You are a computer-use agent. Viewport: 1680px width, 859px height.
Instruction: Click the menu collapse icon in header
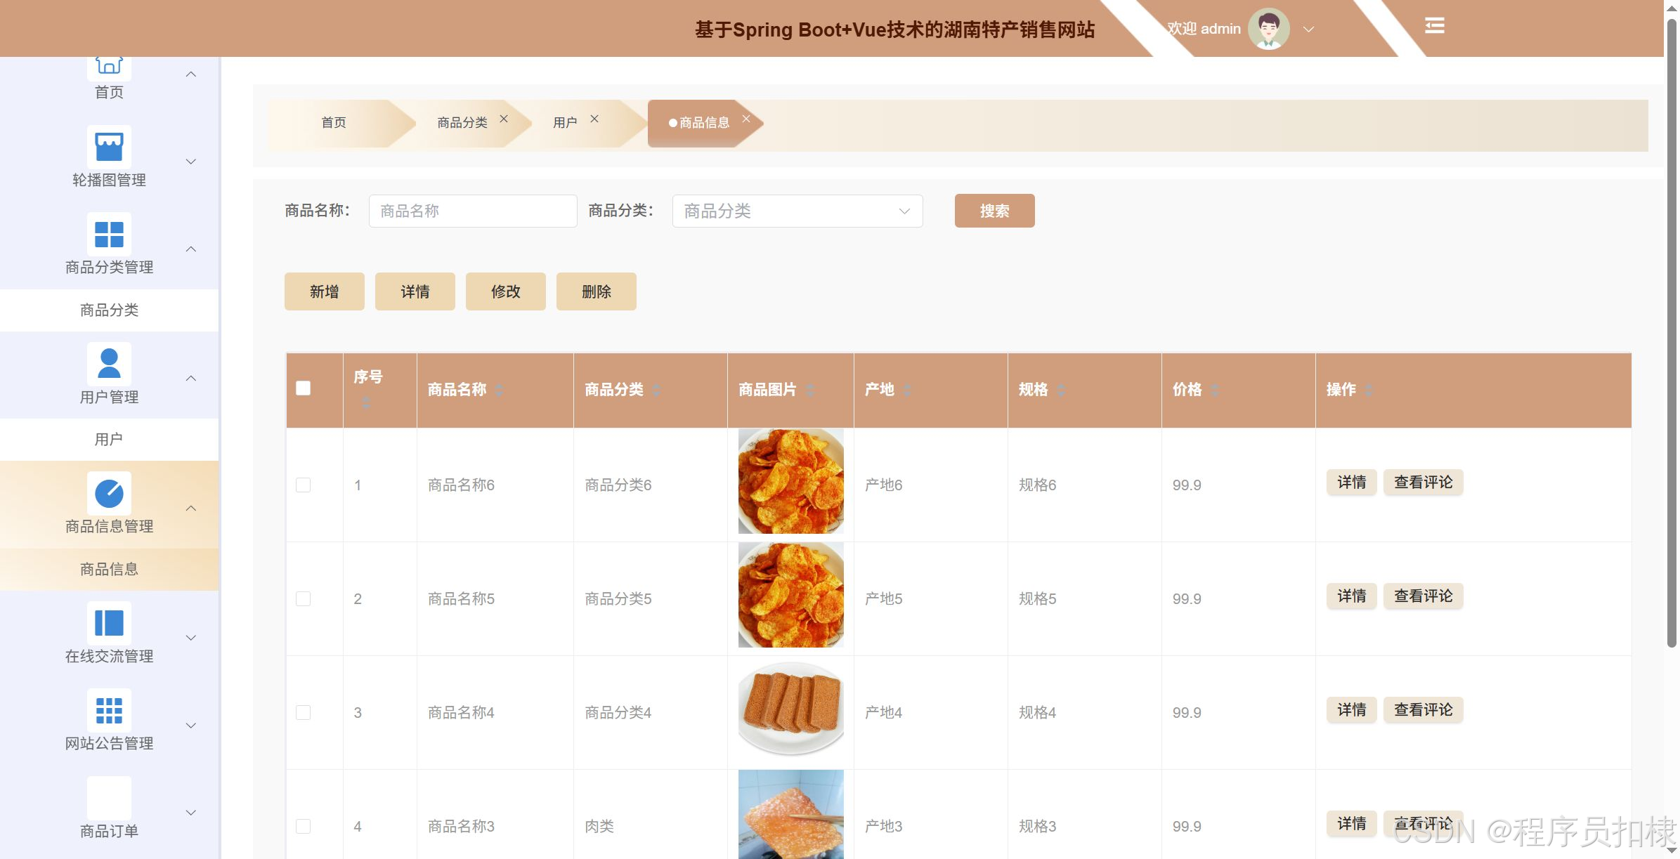point(1434,26)
